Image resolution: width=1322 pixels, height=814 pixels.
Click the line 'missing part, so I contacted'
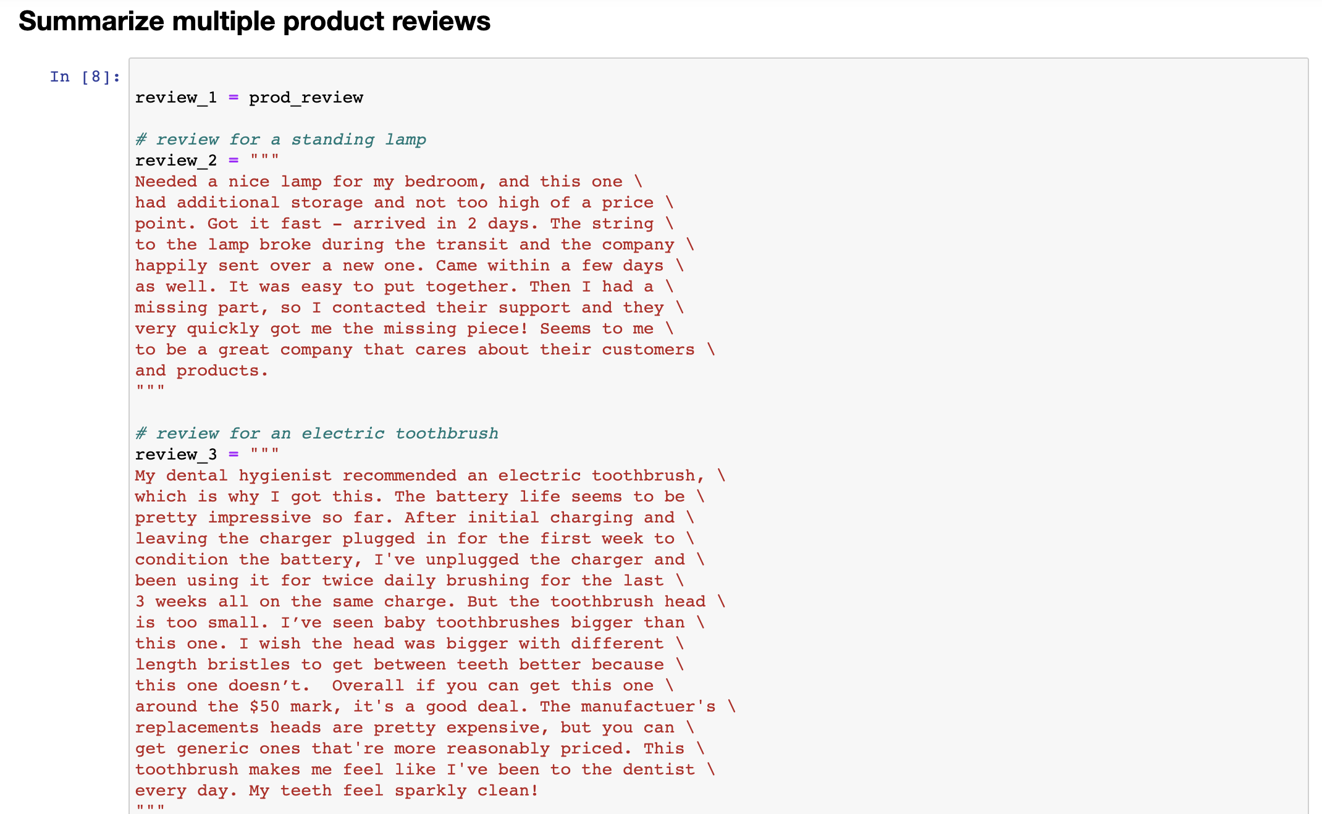click(x=410, y=308)
